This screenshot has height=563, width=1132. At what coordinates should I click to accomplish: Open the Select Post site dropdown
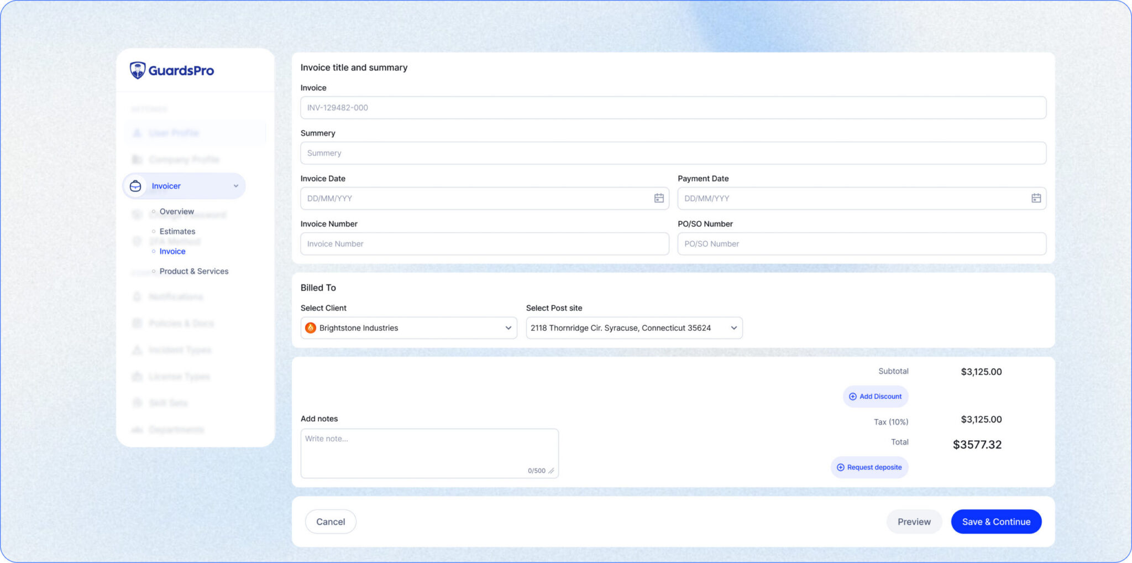click(x=733, y=328)
